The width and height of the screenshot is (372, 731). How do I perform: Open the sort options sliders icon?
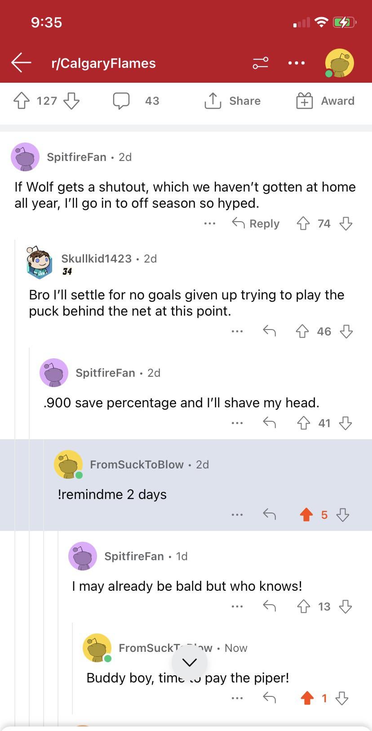(261, 63)
